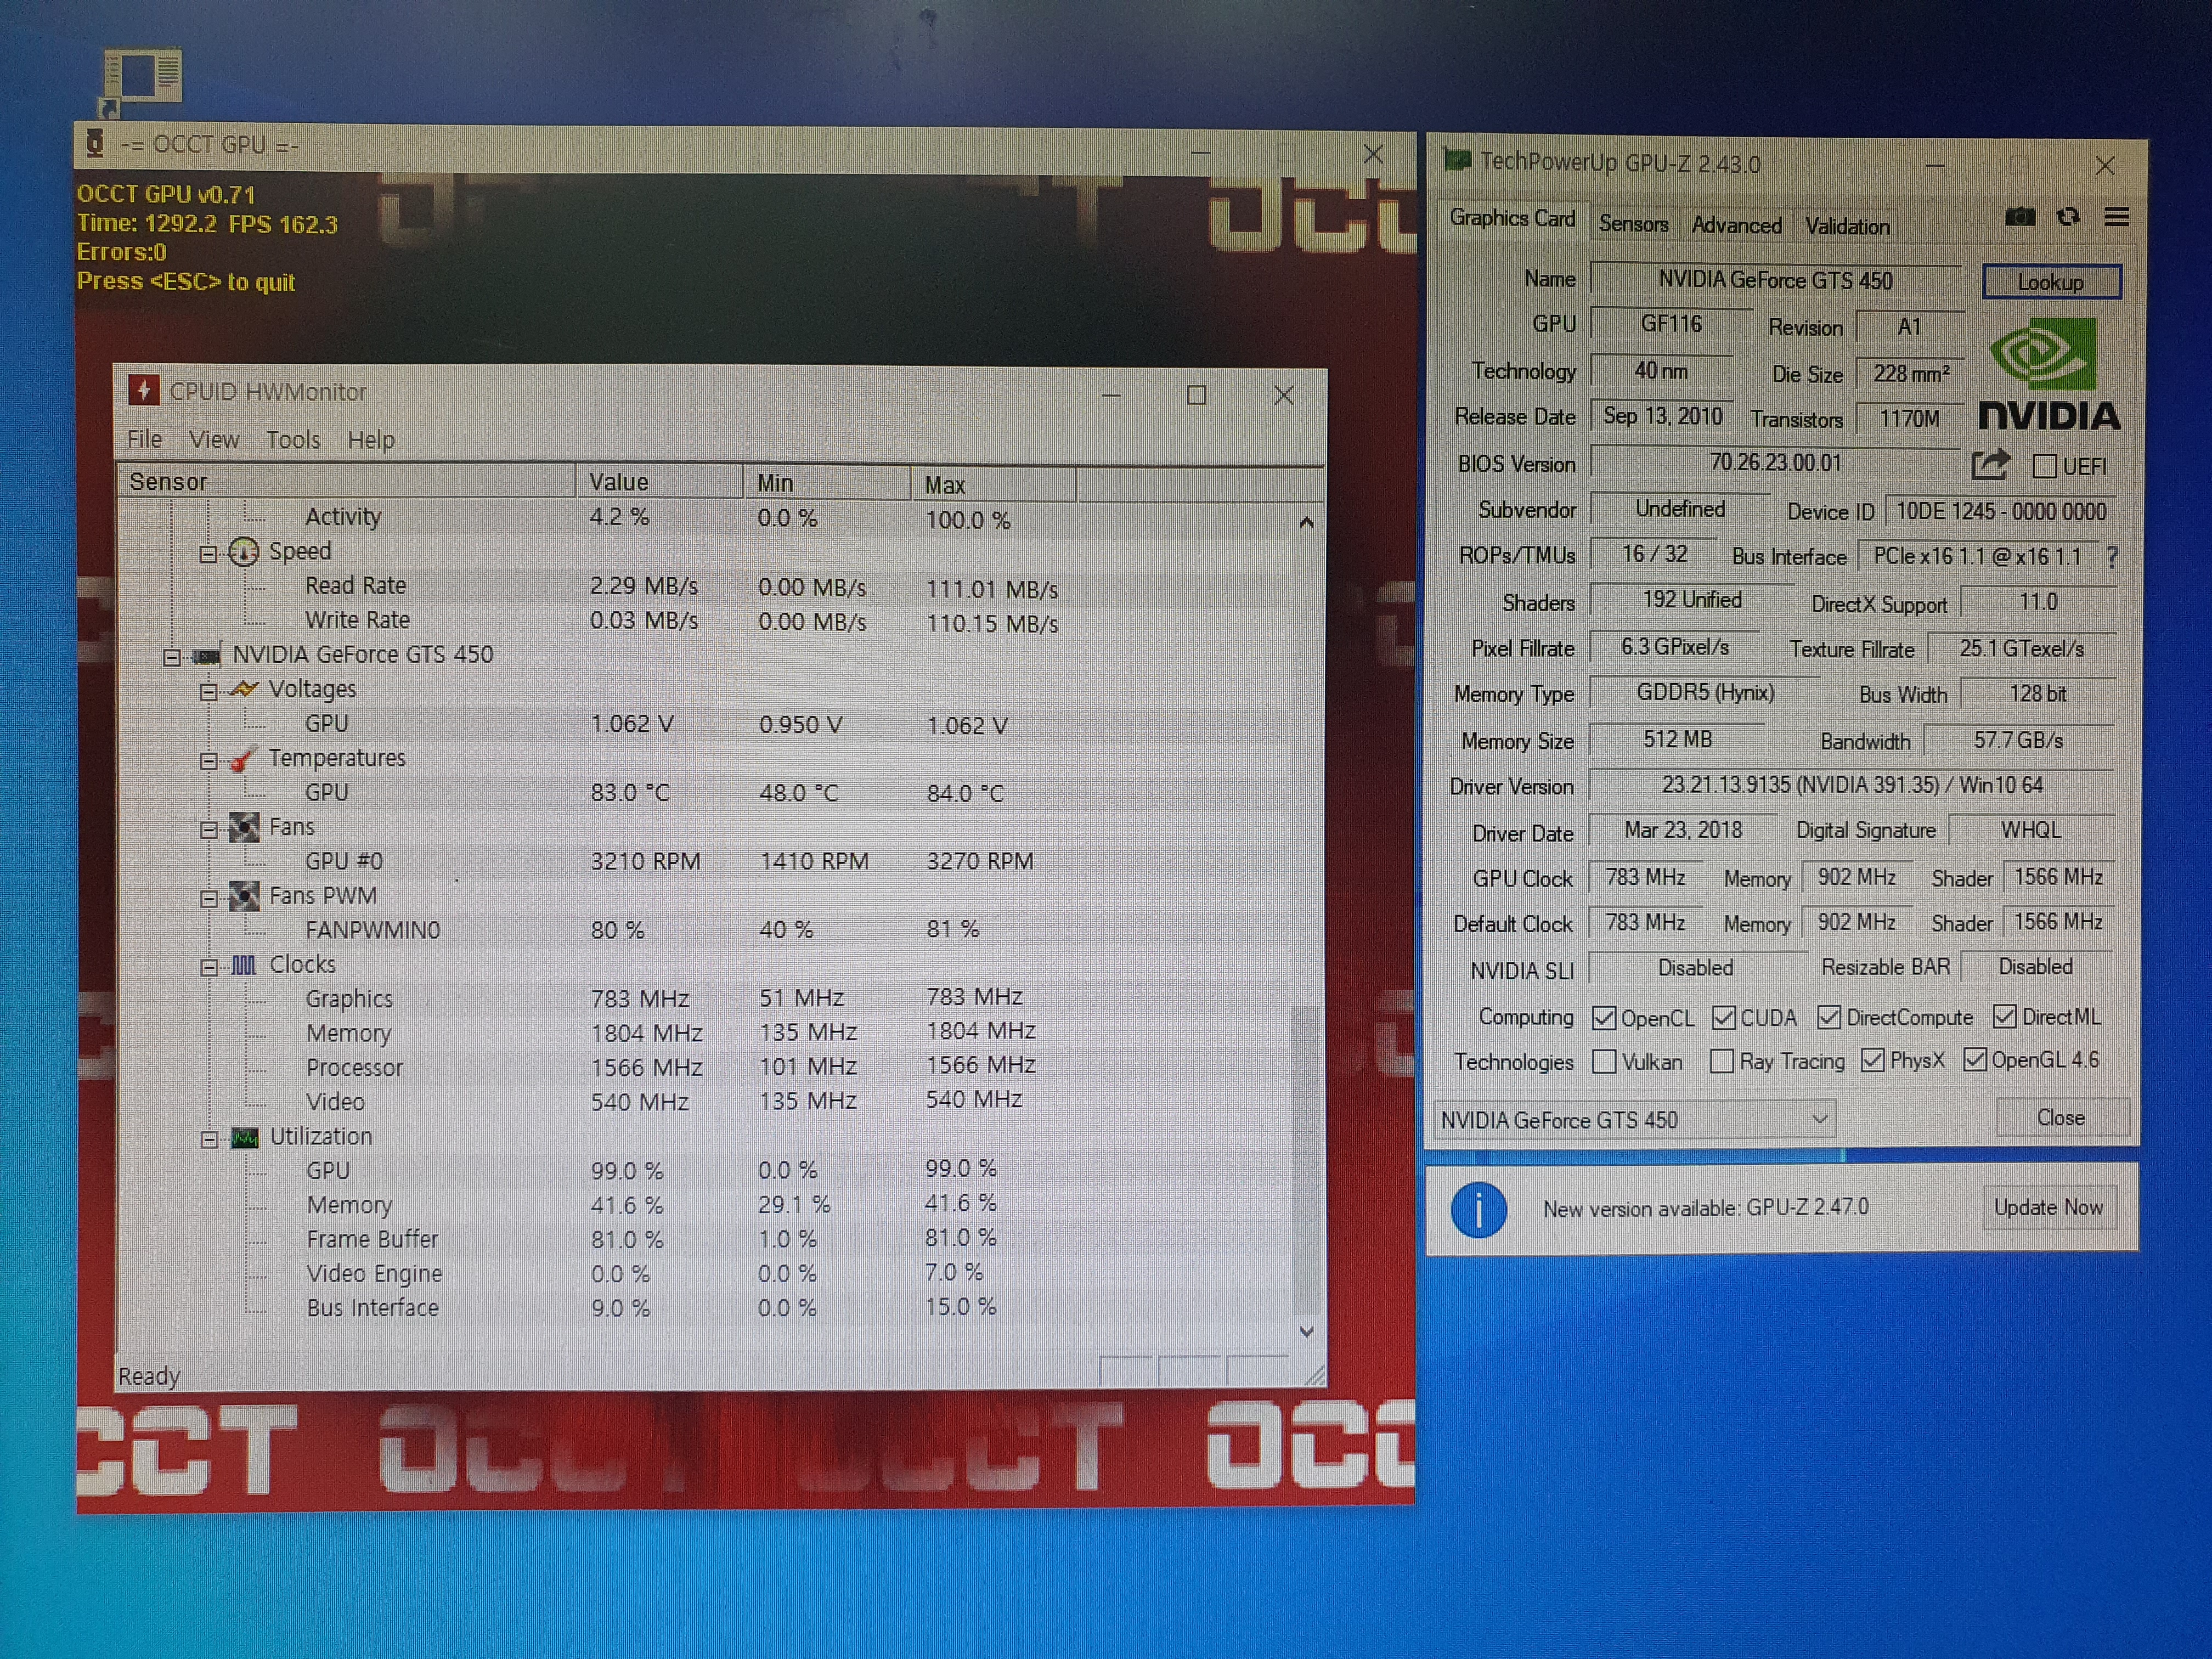Click the scroll up arrow in HWMonitor
Image resolution: width=2212 pixels, height=1659 pixels.
(x=1306, y=523)
